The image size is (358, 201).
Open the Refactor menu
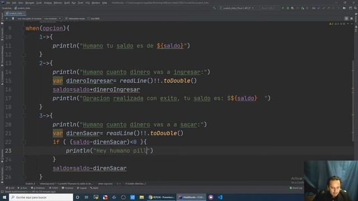(58, 3)
